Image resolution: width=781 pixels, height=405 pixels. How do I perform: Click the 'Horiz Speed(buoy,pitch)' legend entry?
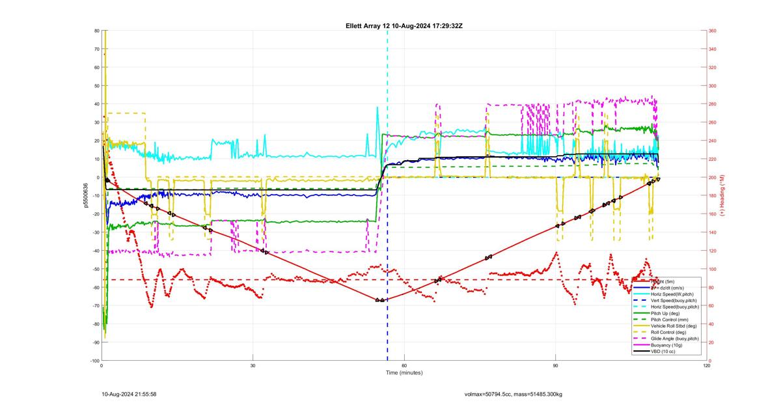point(675,307)
